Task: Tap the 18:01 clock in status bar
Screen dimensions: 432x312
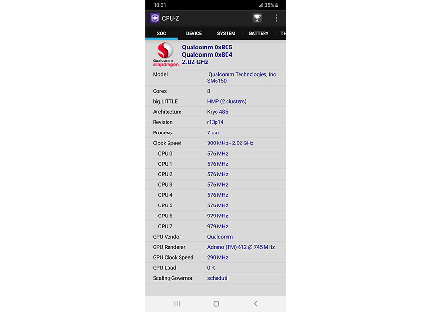Action: pos(160,5)
